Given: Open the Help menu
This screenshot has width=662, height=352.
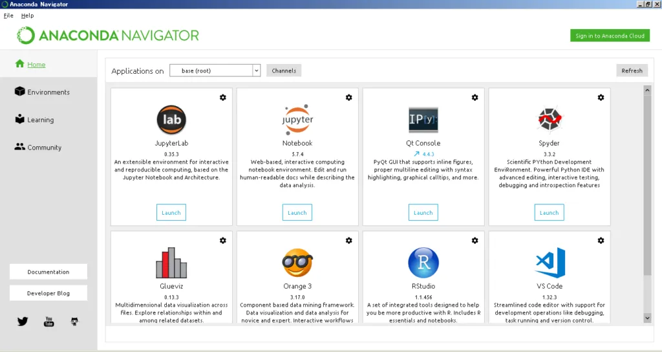Looking at the screenshot, I should [x=27, y=16].
